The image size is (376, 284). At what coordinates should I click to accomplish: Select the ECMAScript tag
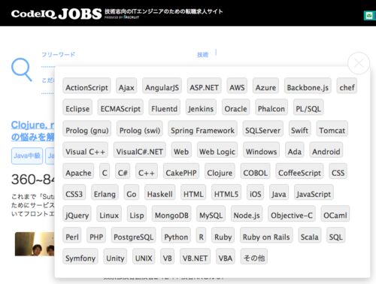pos(120,107)
